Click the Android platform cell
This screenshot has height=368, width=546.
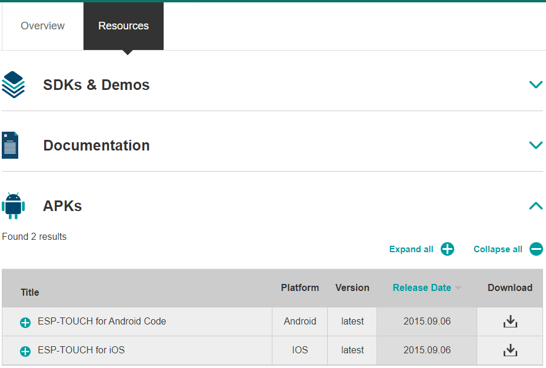pyautogui.click(x=300, y=321)
